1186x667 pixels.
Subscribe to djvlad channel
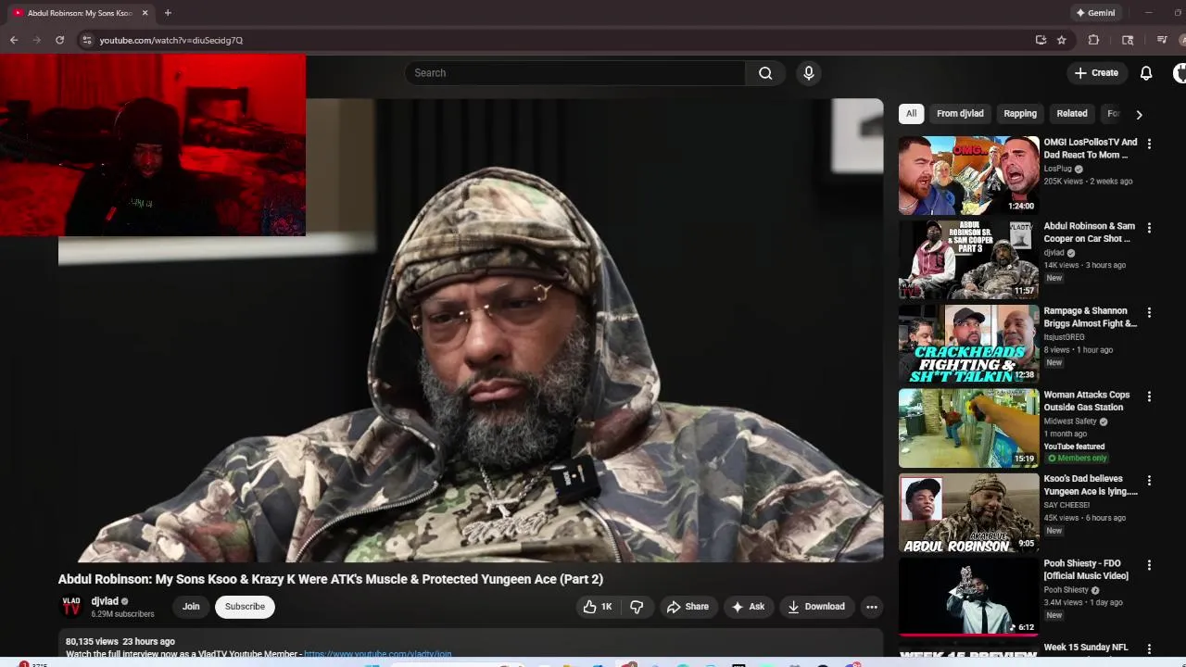tap(245, 607)
